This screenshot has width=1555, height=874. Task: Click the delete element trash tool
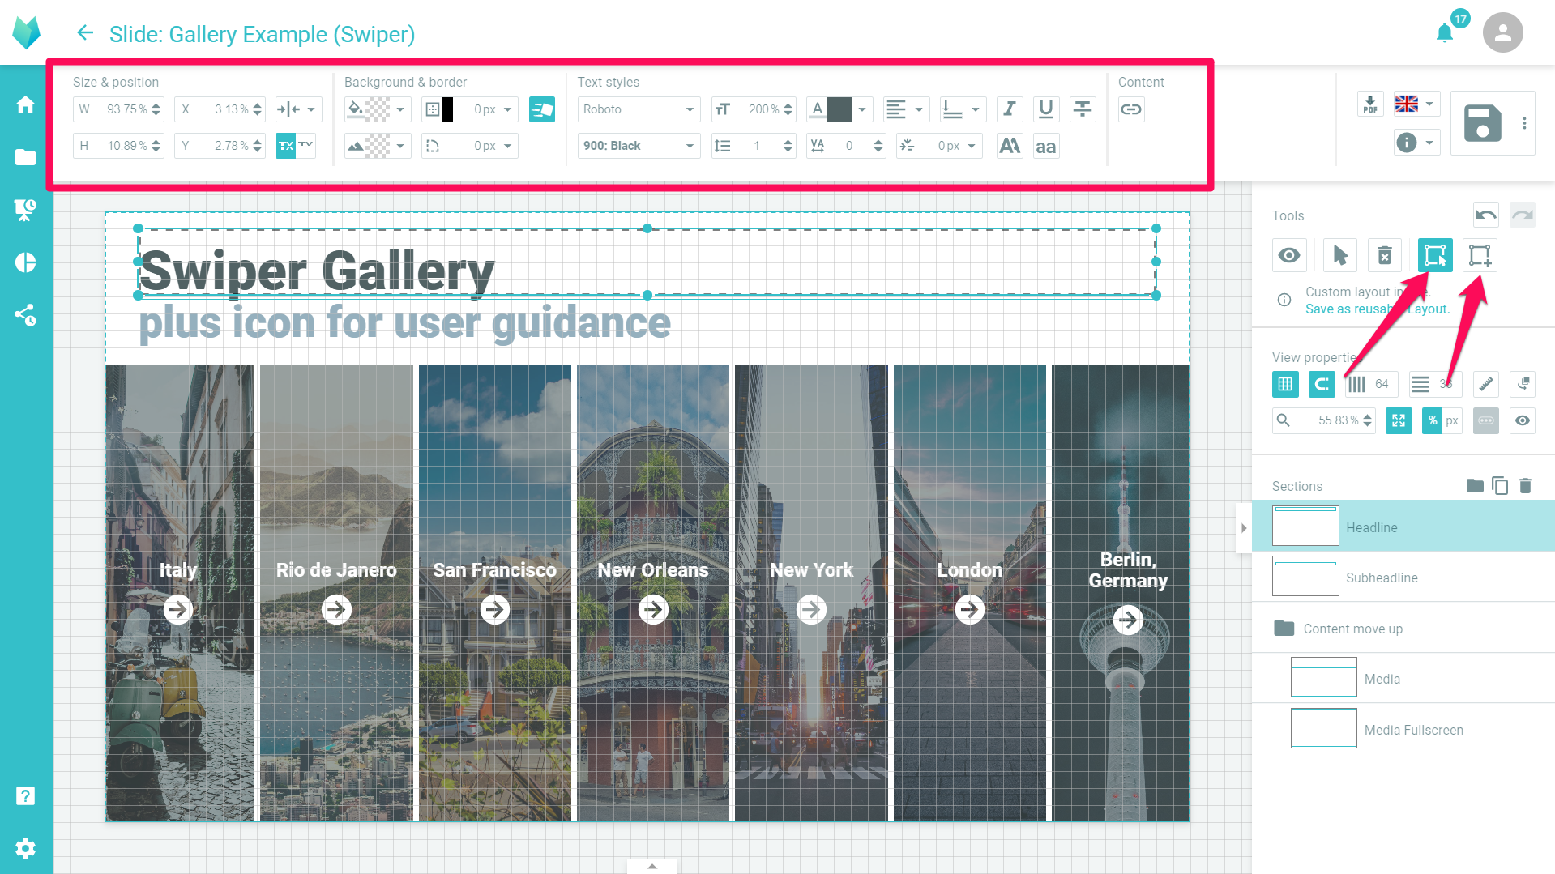pos(1385,256)
